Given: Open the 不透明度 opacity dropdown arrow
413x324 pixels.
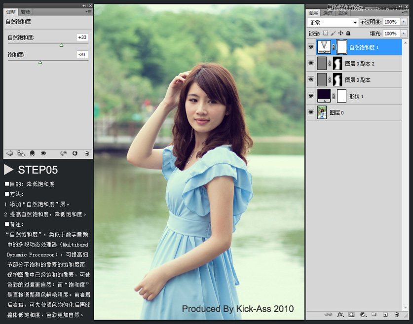Looking at the screenshot, I should tap(403, 22).
